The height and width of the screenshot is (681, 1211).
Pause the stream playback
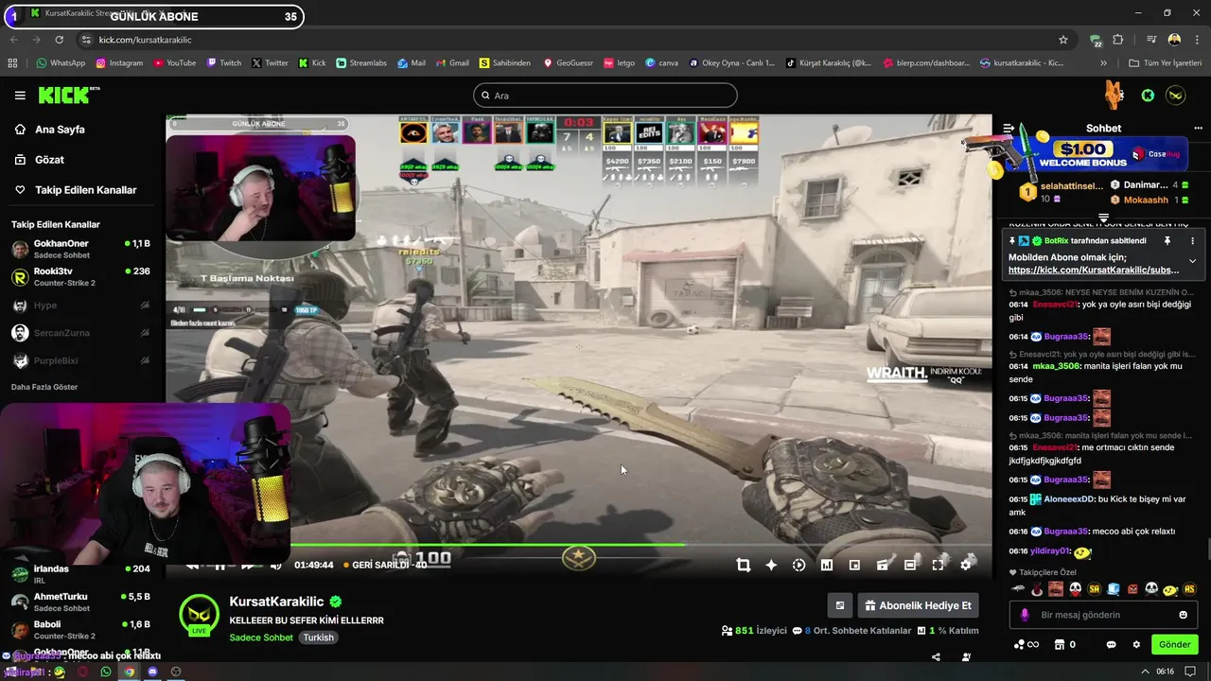(x=219, y=566)
